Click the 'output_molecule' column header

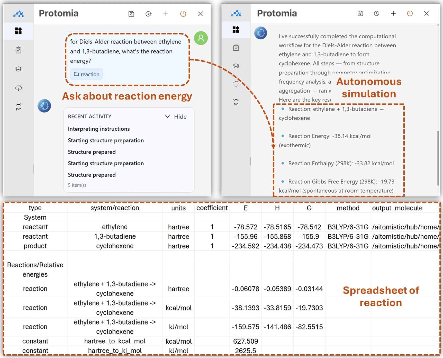click(397, 208)
